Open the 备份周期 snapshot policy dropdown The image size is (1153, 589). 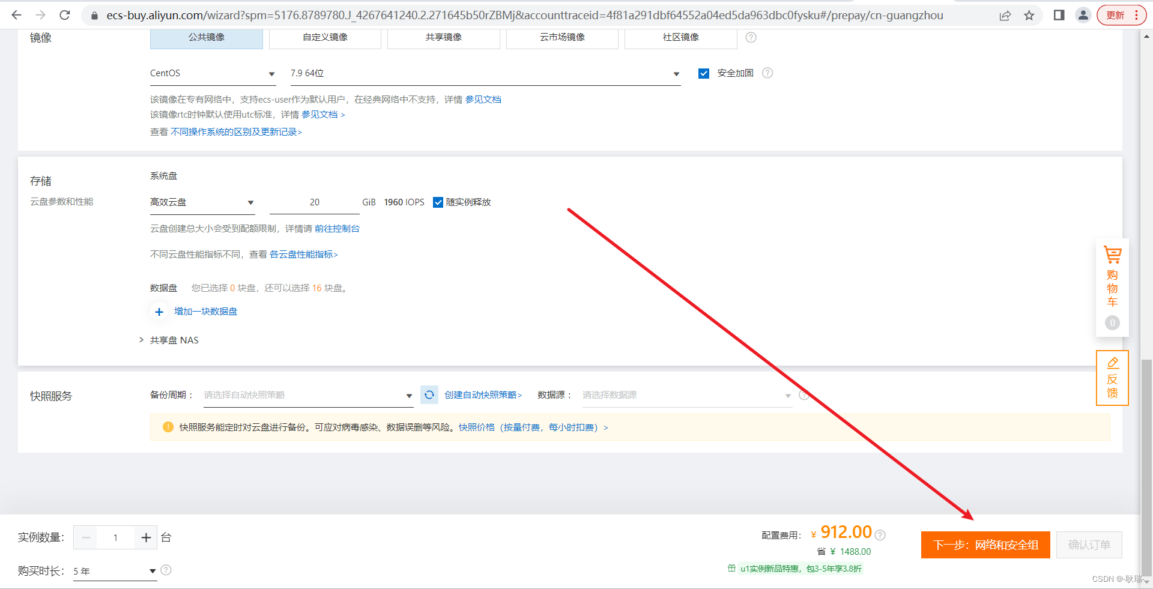(x=308, y=395)
